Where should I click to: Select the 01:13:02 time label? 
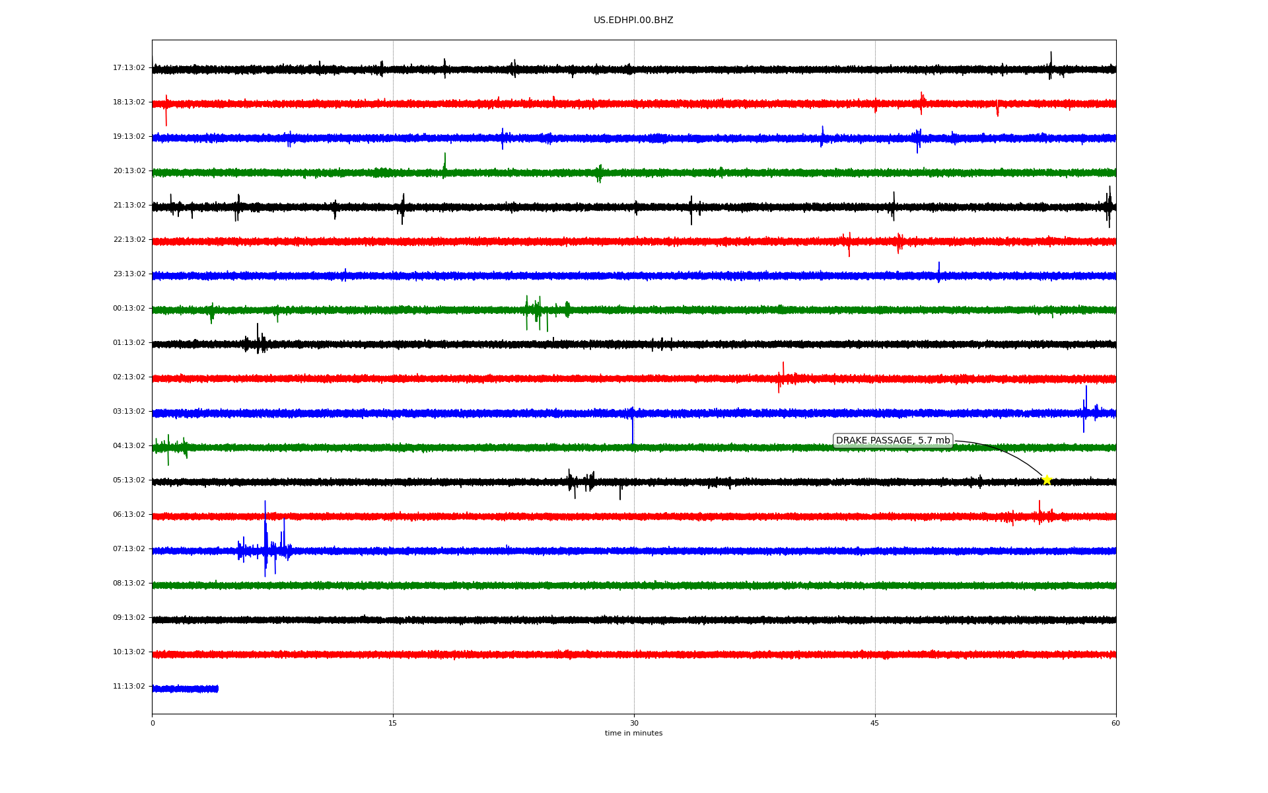129,342
